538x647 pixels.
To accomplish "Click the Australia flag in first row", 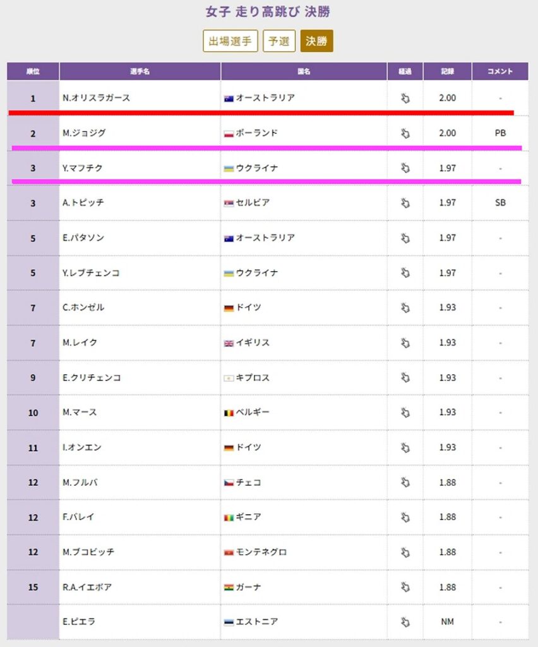I will coord(229,99).
